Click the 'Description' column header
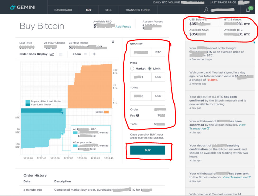The height and width of the screenshot is (196, 258). pyautogui.click(x=62, y=181)
